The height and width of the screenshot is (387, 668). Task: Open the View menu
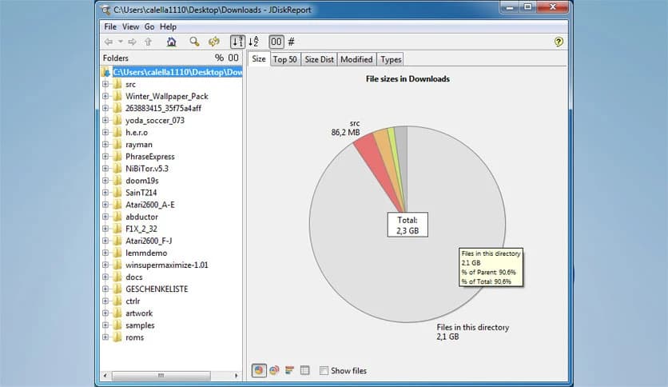point(130,27)
